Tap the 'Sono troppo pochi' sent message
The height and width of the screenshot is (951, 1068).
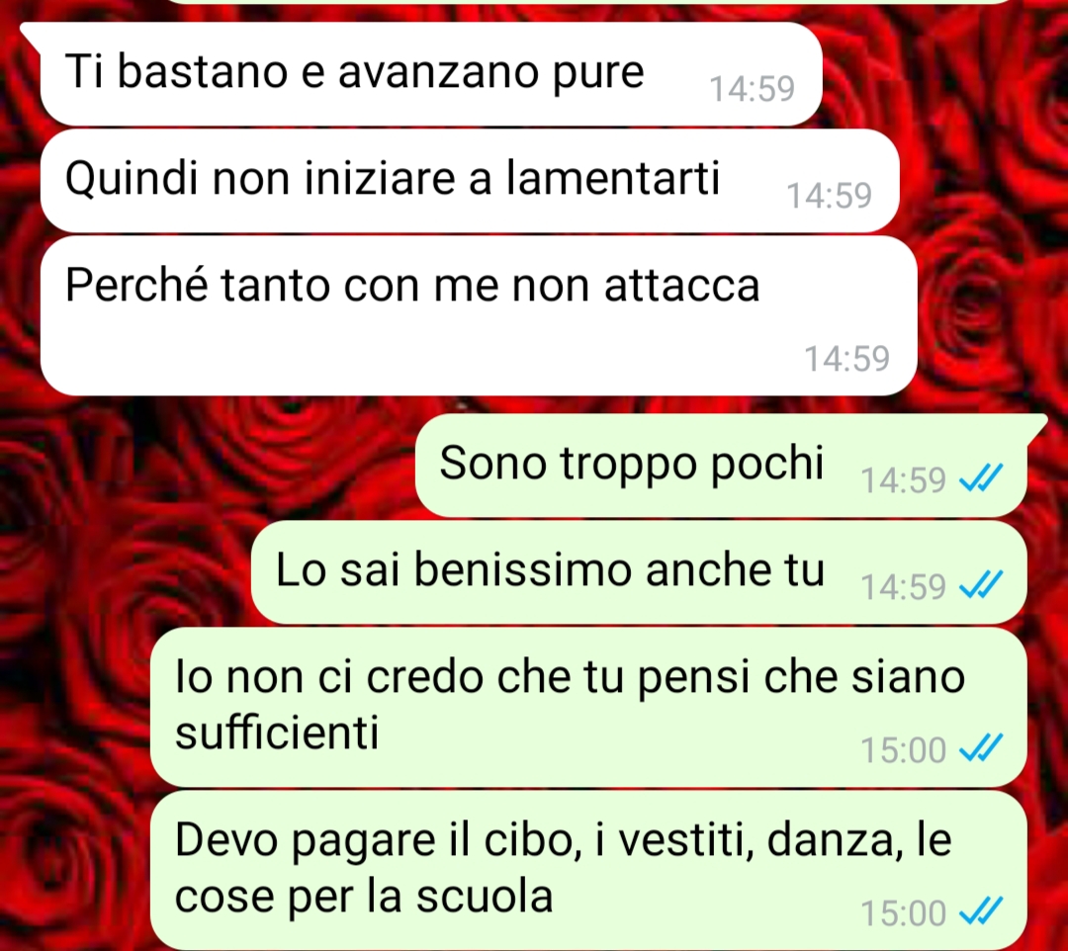[721, 465]
